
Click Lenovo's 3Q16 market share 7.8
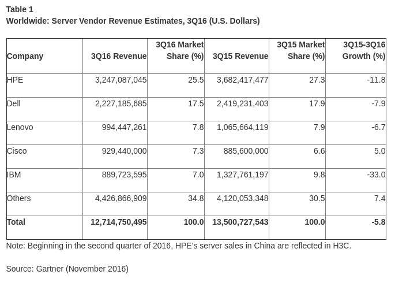coord(198,127)
